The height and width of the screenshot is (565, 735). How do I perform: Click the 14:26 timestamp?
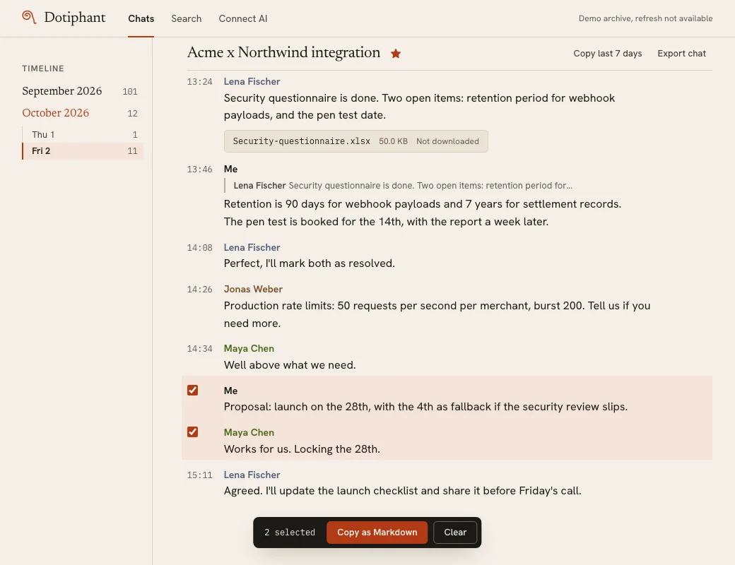point(200,290)
